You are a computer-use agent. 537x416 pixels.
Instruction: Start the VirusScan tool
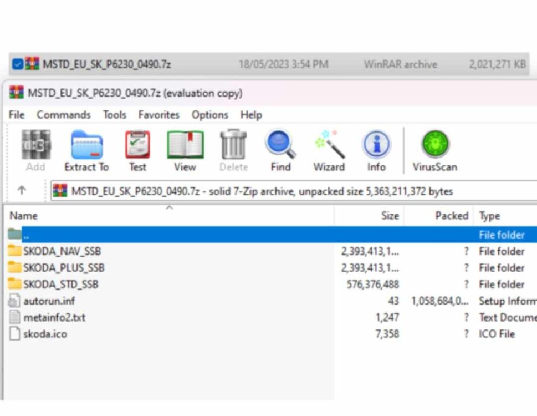click(435, 144)
